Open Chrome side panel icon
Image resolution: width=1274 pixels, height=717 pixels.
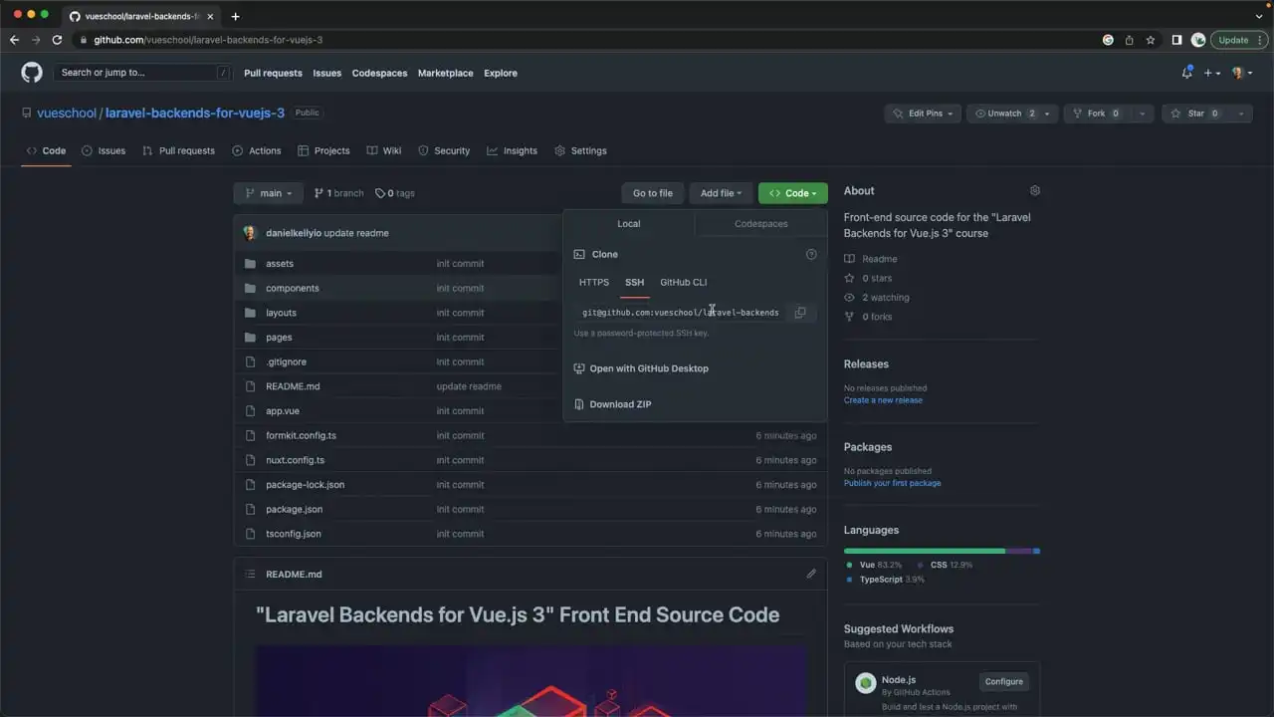click(x=1176, y=40)
